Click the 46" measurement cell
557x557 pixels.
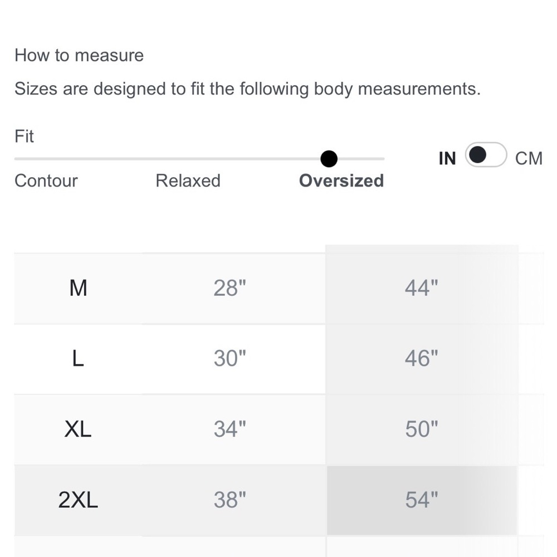[x=422, y=358]
